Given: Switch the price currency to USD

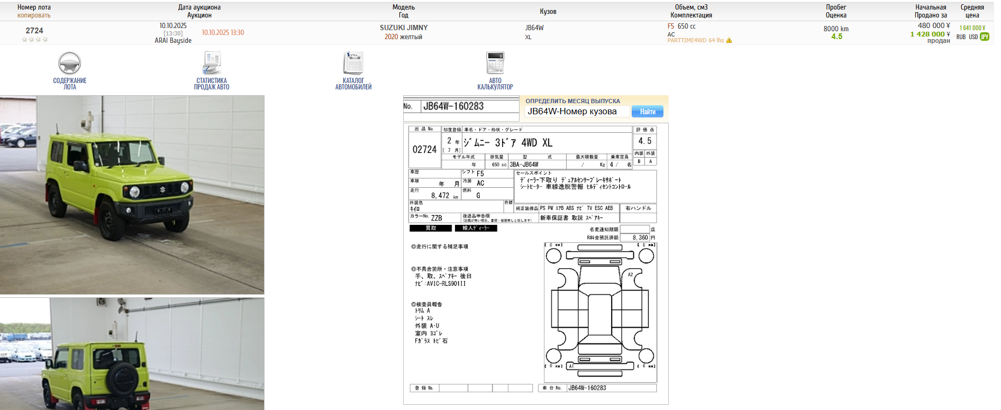Looking at the screenshot, I should (973, 37).
